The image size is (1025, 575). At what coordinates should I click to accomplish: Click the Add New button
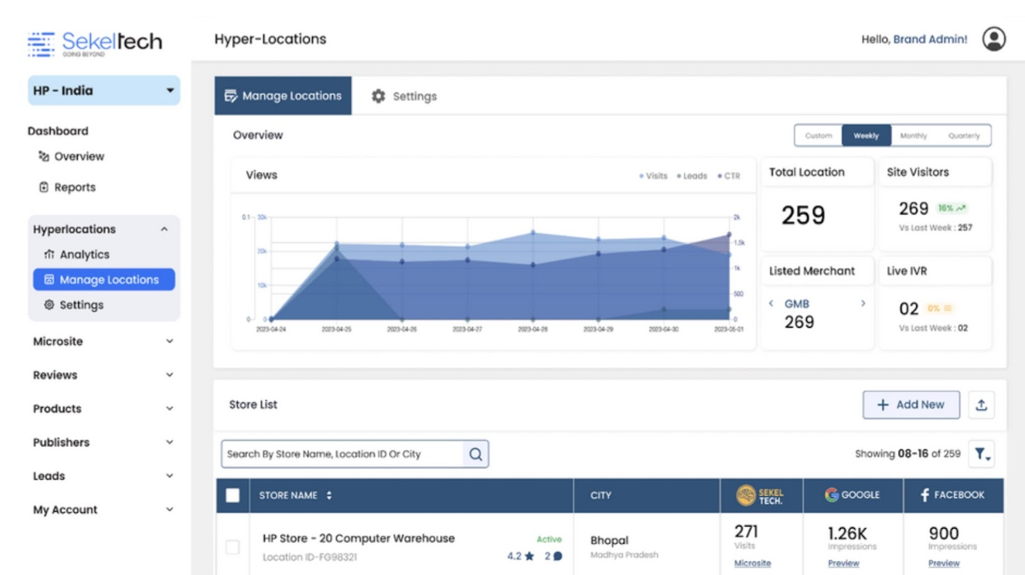pyautogui.click(x=911, y=405)
